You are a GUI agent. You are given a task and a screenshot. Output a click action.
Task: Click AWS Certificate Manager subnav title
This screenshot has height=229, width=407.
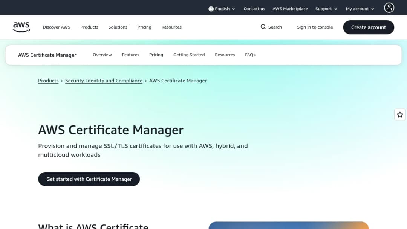click(47, 55)
